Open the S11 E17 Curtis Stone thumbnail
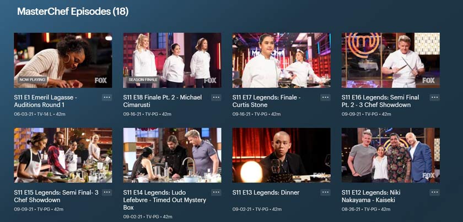The width and height of the screenshot is (463, 222). (282, 60)
